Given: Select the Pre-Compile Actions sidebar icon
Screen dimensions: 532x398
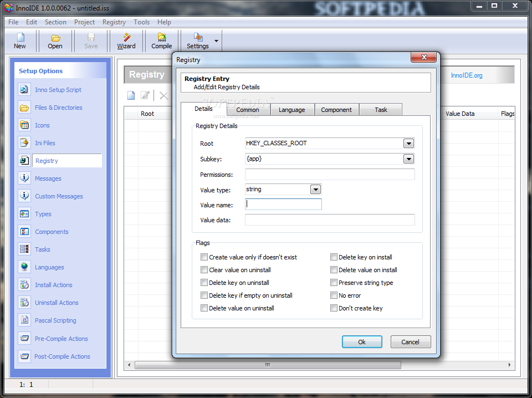Looking at the screenshot, I should (x=24, y=338).
